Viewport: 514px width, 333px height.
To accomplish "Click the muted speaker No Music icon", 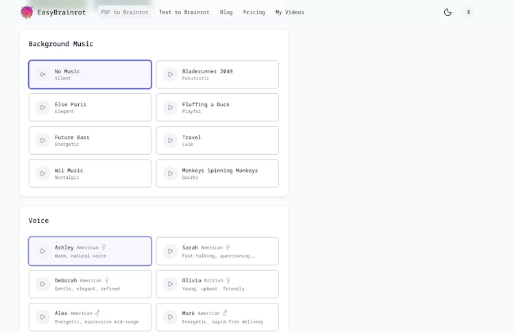I will (x=42, y=75).
